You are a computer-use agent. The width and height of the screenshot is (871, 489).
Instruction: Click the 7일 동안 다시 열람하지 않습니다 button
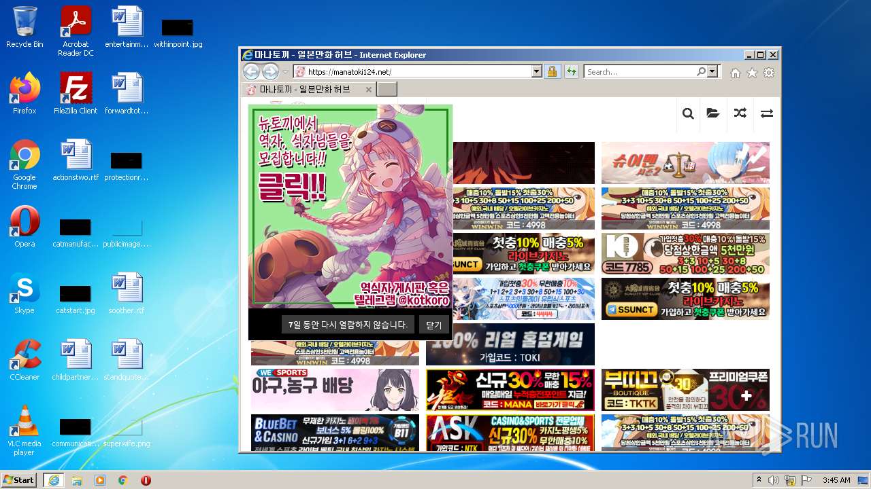click(x=348, y=325)
